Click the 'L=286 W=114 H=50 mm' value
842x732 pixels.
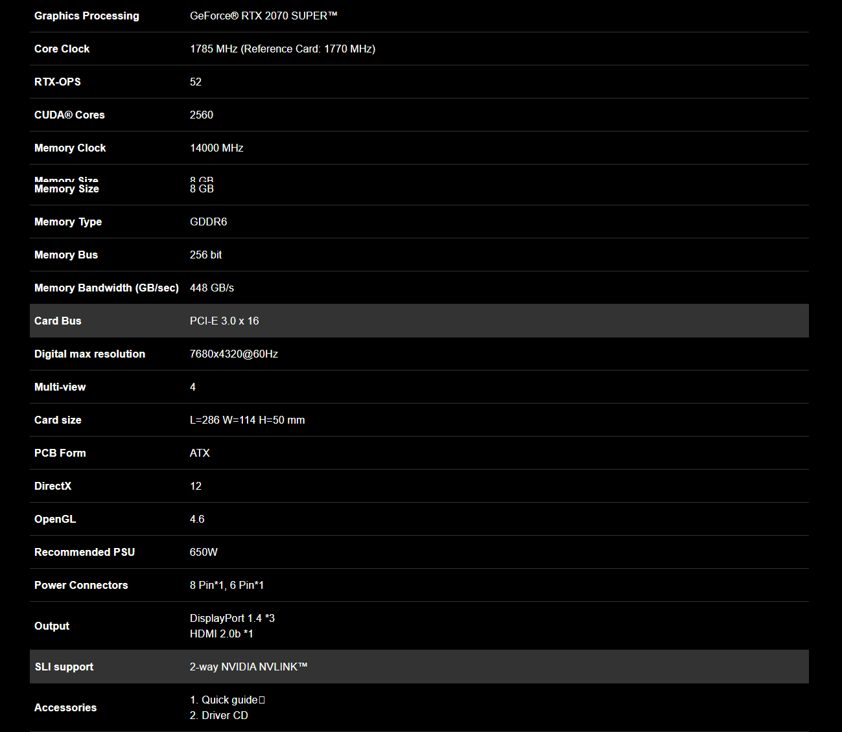coord(247,420)
